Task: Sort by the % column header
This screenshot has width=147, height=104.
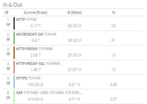Action: pyautogui.click(x=113, y=12)
